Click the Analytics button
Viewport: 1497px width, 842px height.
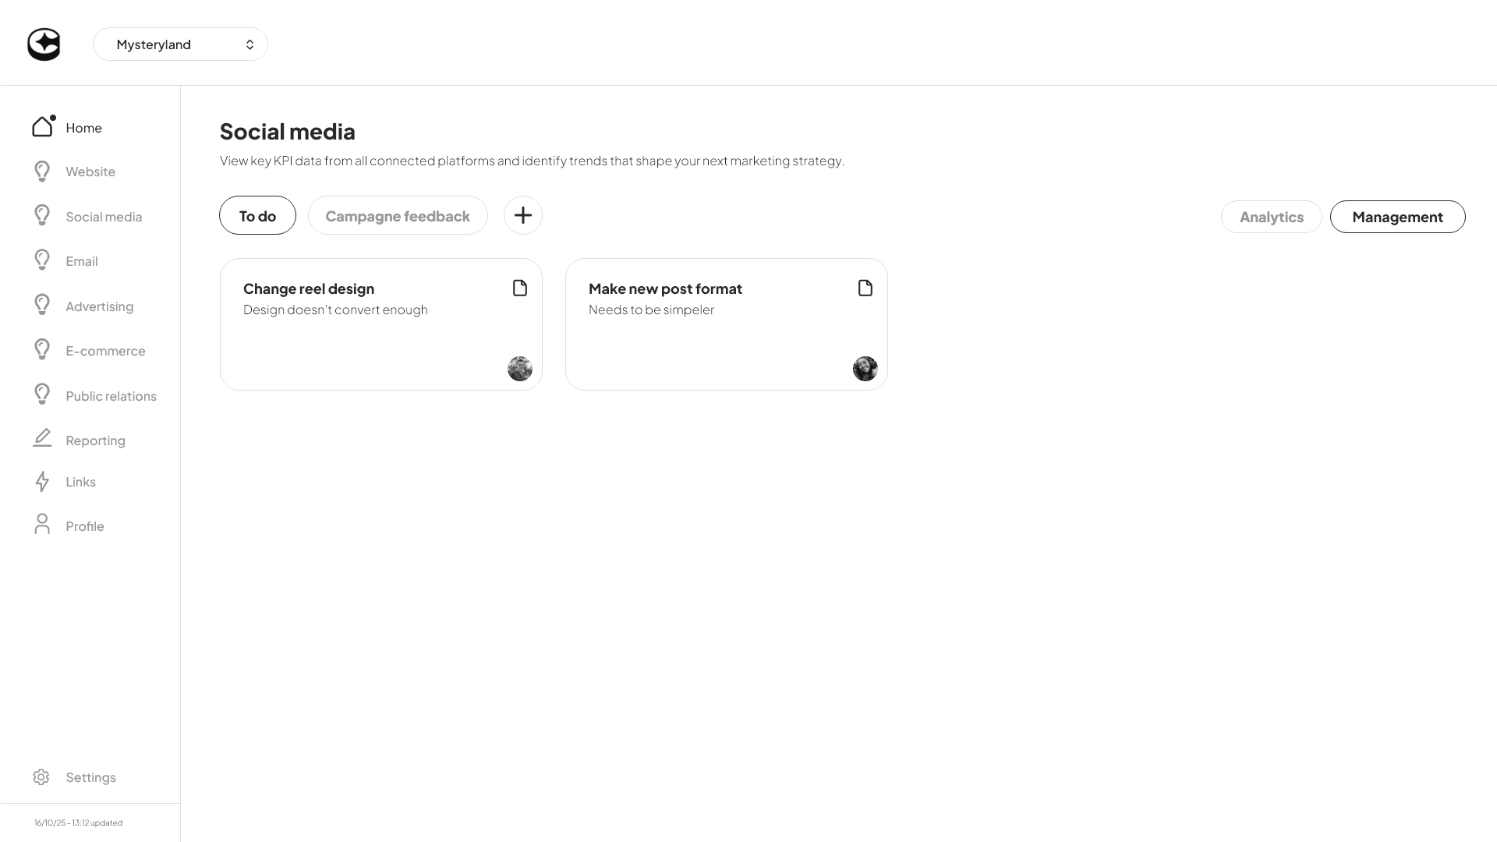click(1271, 217)
